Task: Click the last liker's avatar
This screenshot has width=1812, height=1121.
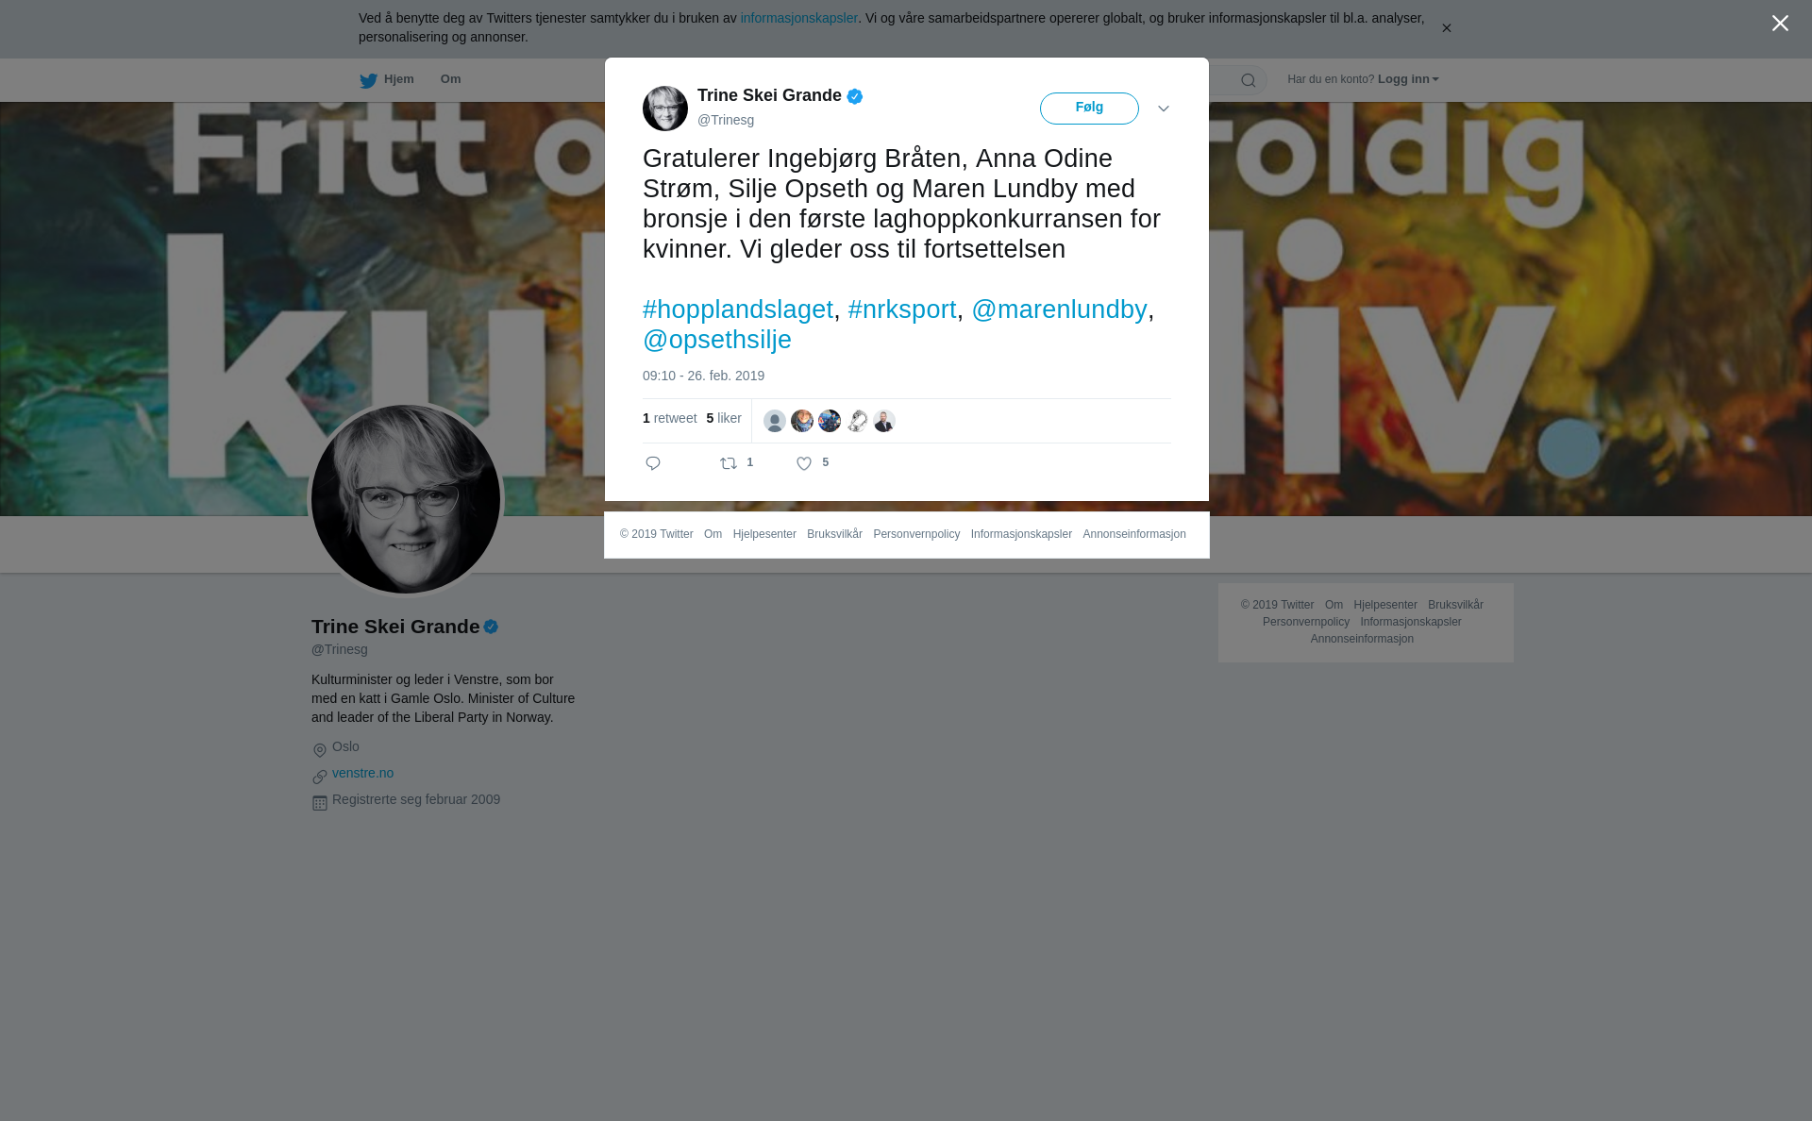Action: pos(884,421)
